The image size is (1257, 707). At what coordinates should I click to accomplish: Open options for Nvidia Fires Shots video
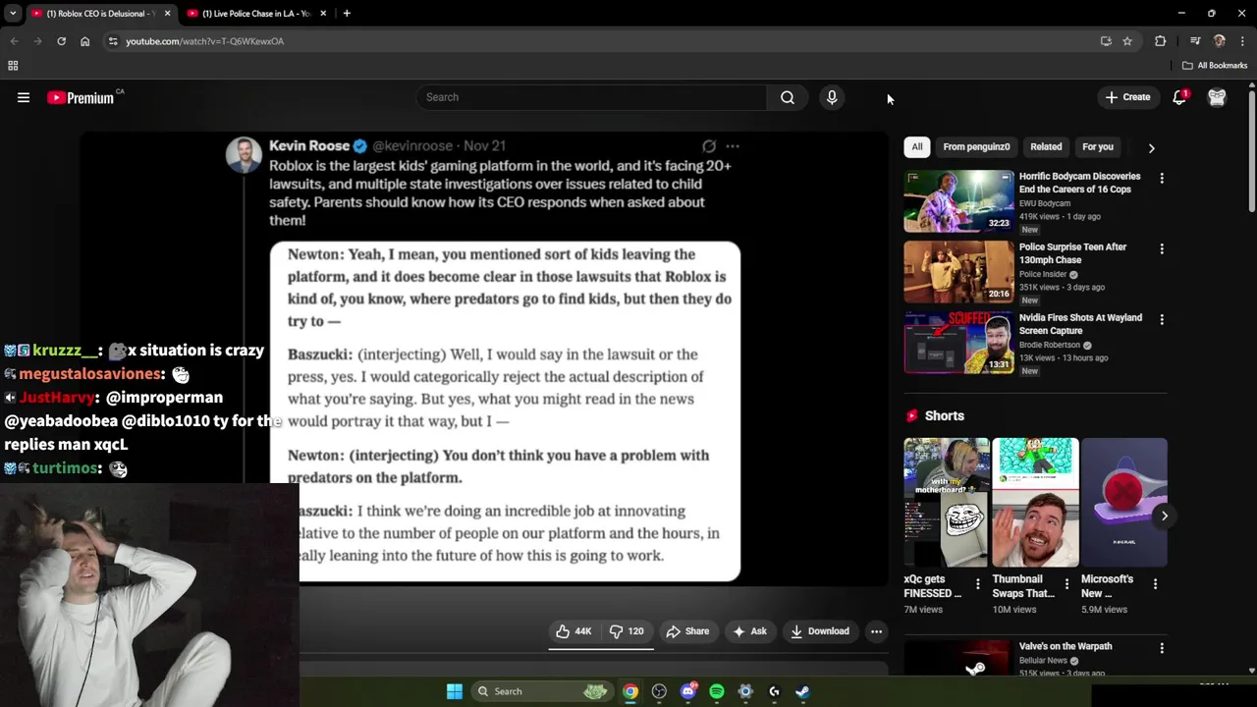pyautogui.click(x=1162, y=320)
